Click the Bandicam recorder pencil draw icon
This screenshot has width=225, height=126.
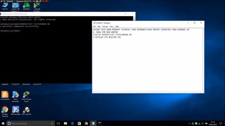pyautogui.click(x=40, y=1)
